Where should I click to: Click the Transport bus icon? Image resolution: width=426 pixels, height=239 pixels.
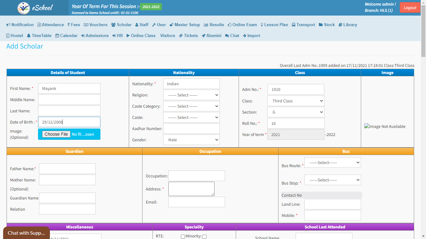coord(294,25)
